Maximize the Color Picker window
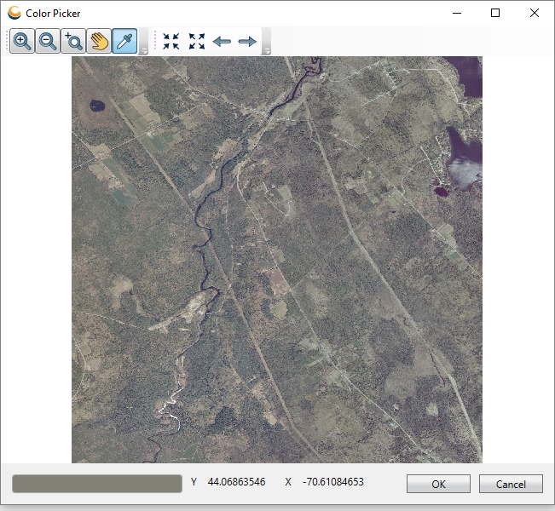This screenshot has width=555, height=511. [495, 13]
